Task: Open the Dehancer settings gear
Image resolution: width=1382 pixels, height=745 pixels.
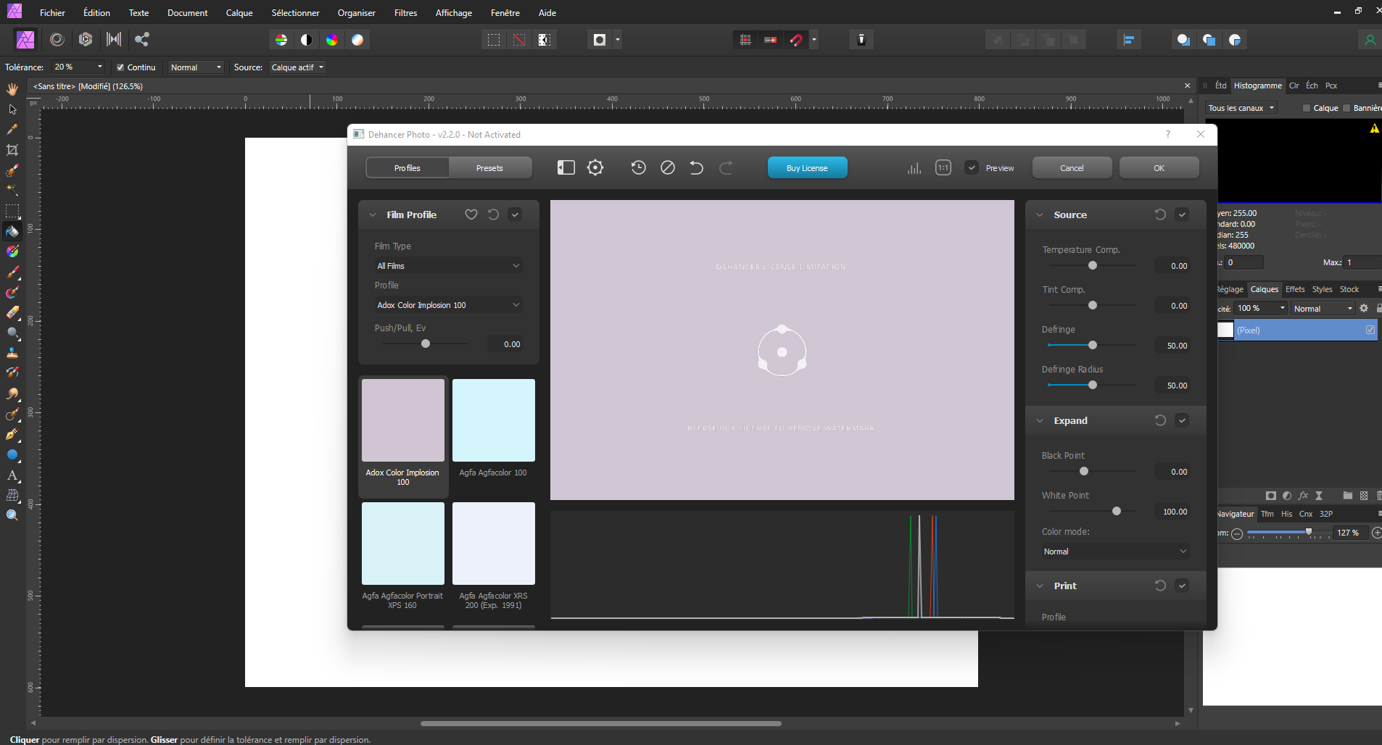Action: tap(595, 167)
